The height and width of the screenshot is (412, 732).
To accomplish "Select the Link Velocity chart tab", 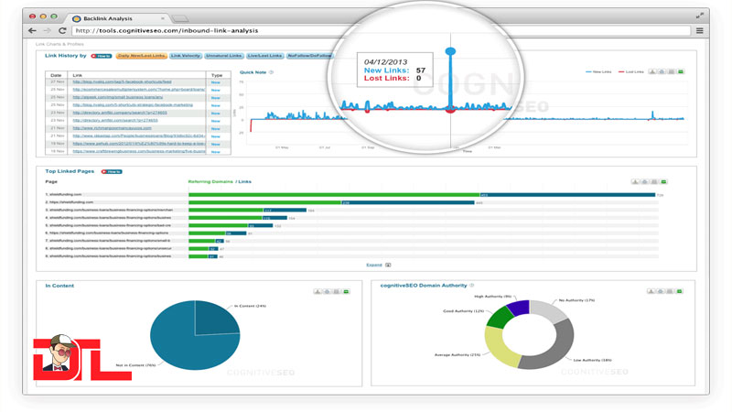I will (186, 56).
